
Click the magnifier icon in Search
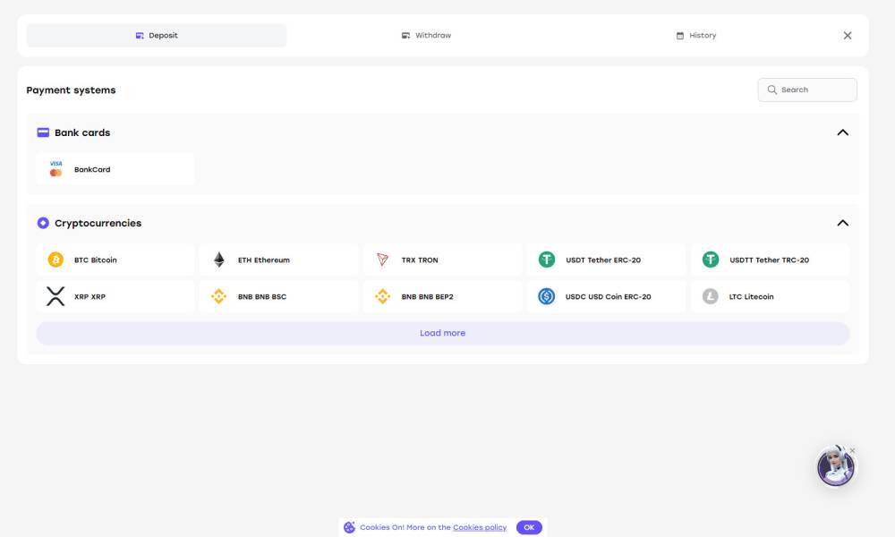771,89
